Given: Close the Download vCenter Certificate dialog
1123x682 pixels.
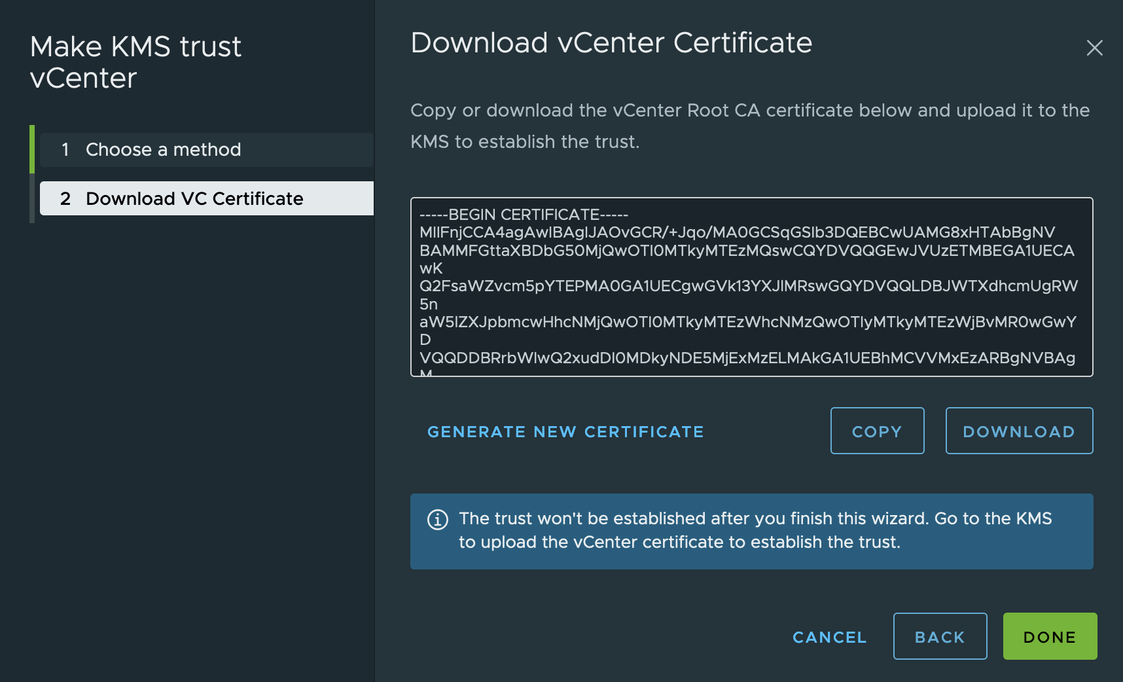Looking at the screenshot, I should 1094,48.
